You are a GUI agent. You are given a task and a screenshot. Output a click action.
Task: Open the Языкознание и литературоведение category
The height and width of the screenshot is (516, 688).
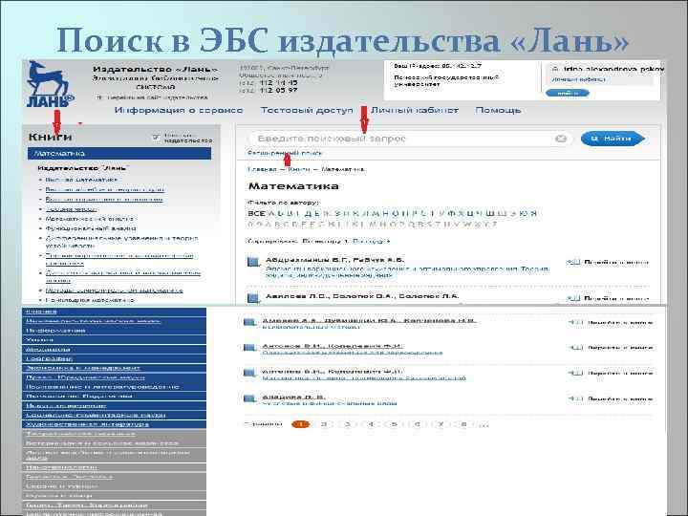114,387
